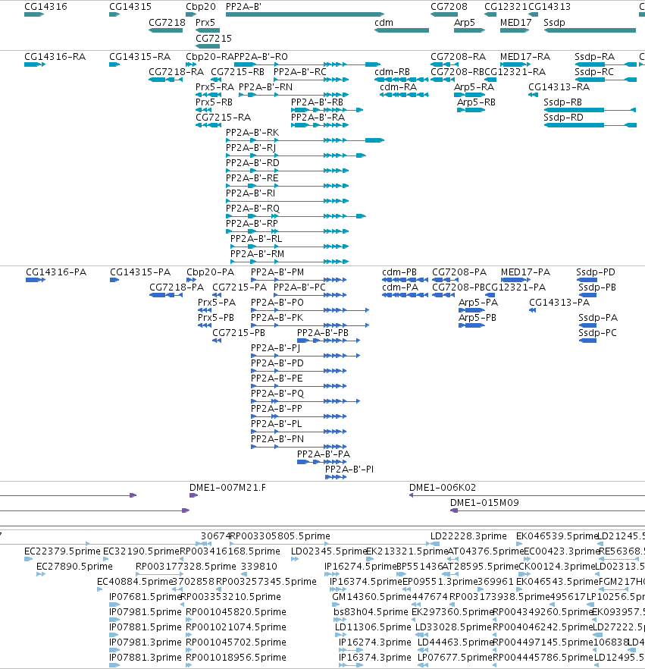The height and width of the screenshot is (669, 645).
Task: Select the CG14315 gene label
Action: point(130,7)
